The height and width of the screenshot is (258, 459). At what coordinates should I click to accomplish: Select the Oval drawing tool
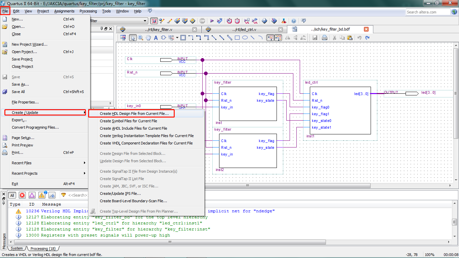(245, 38)
